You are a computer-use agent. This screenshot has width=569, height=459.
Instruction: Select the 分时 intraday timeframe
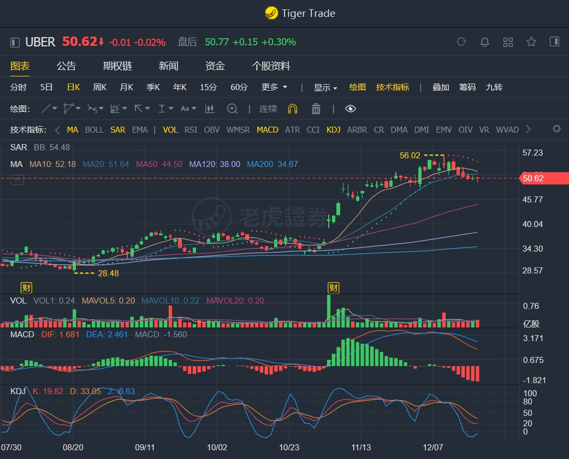click(x=19, y=87)
